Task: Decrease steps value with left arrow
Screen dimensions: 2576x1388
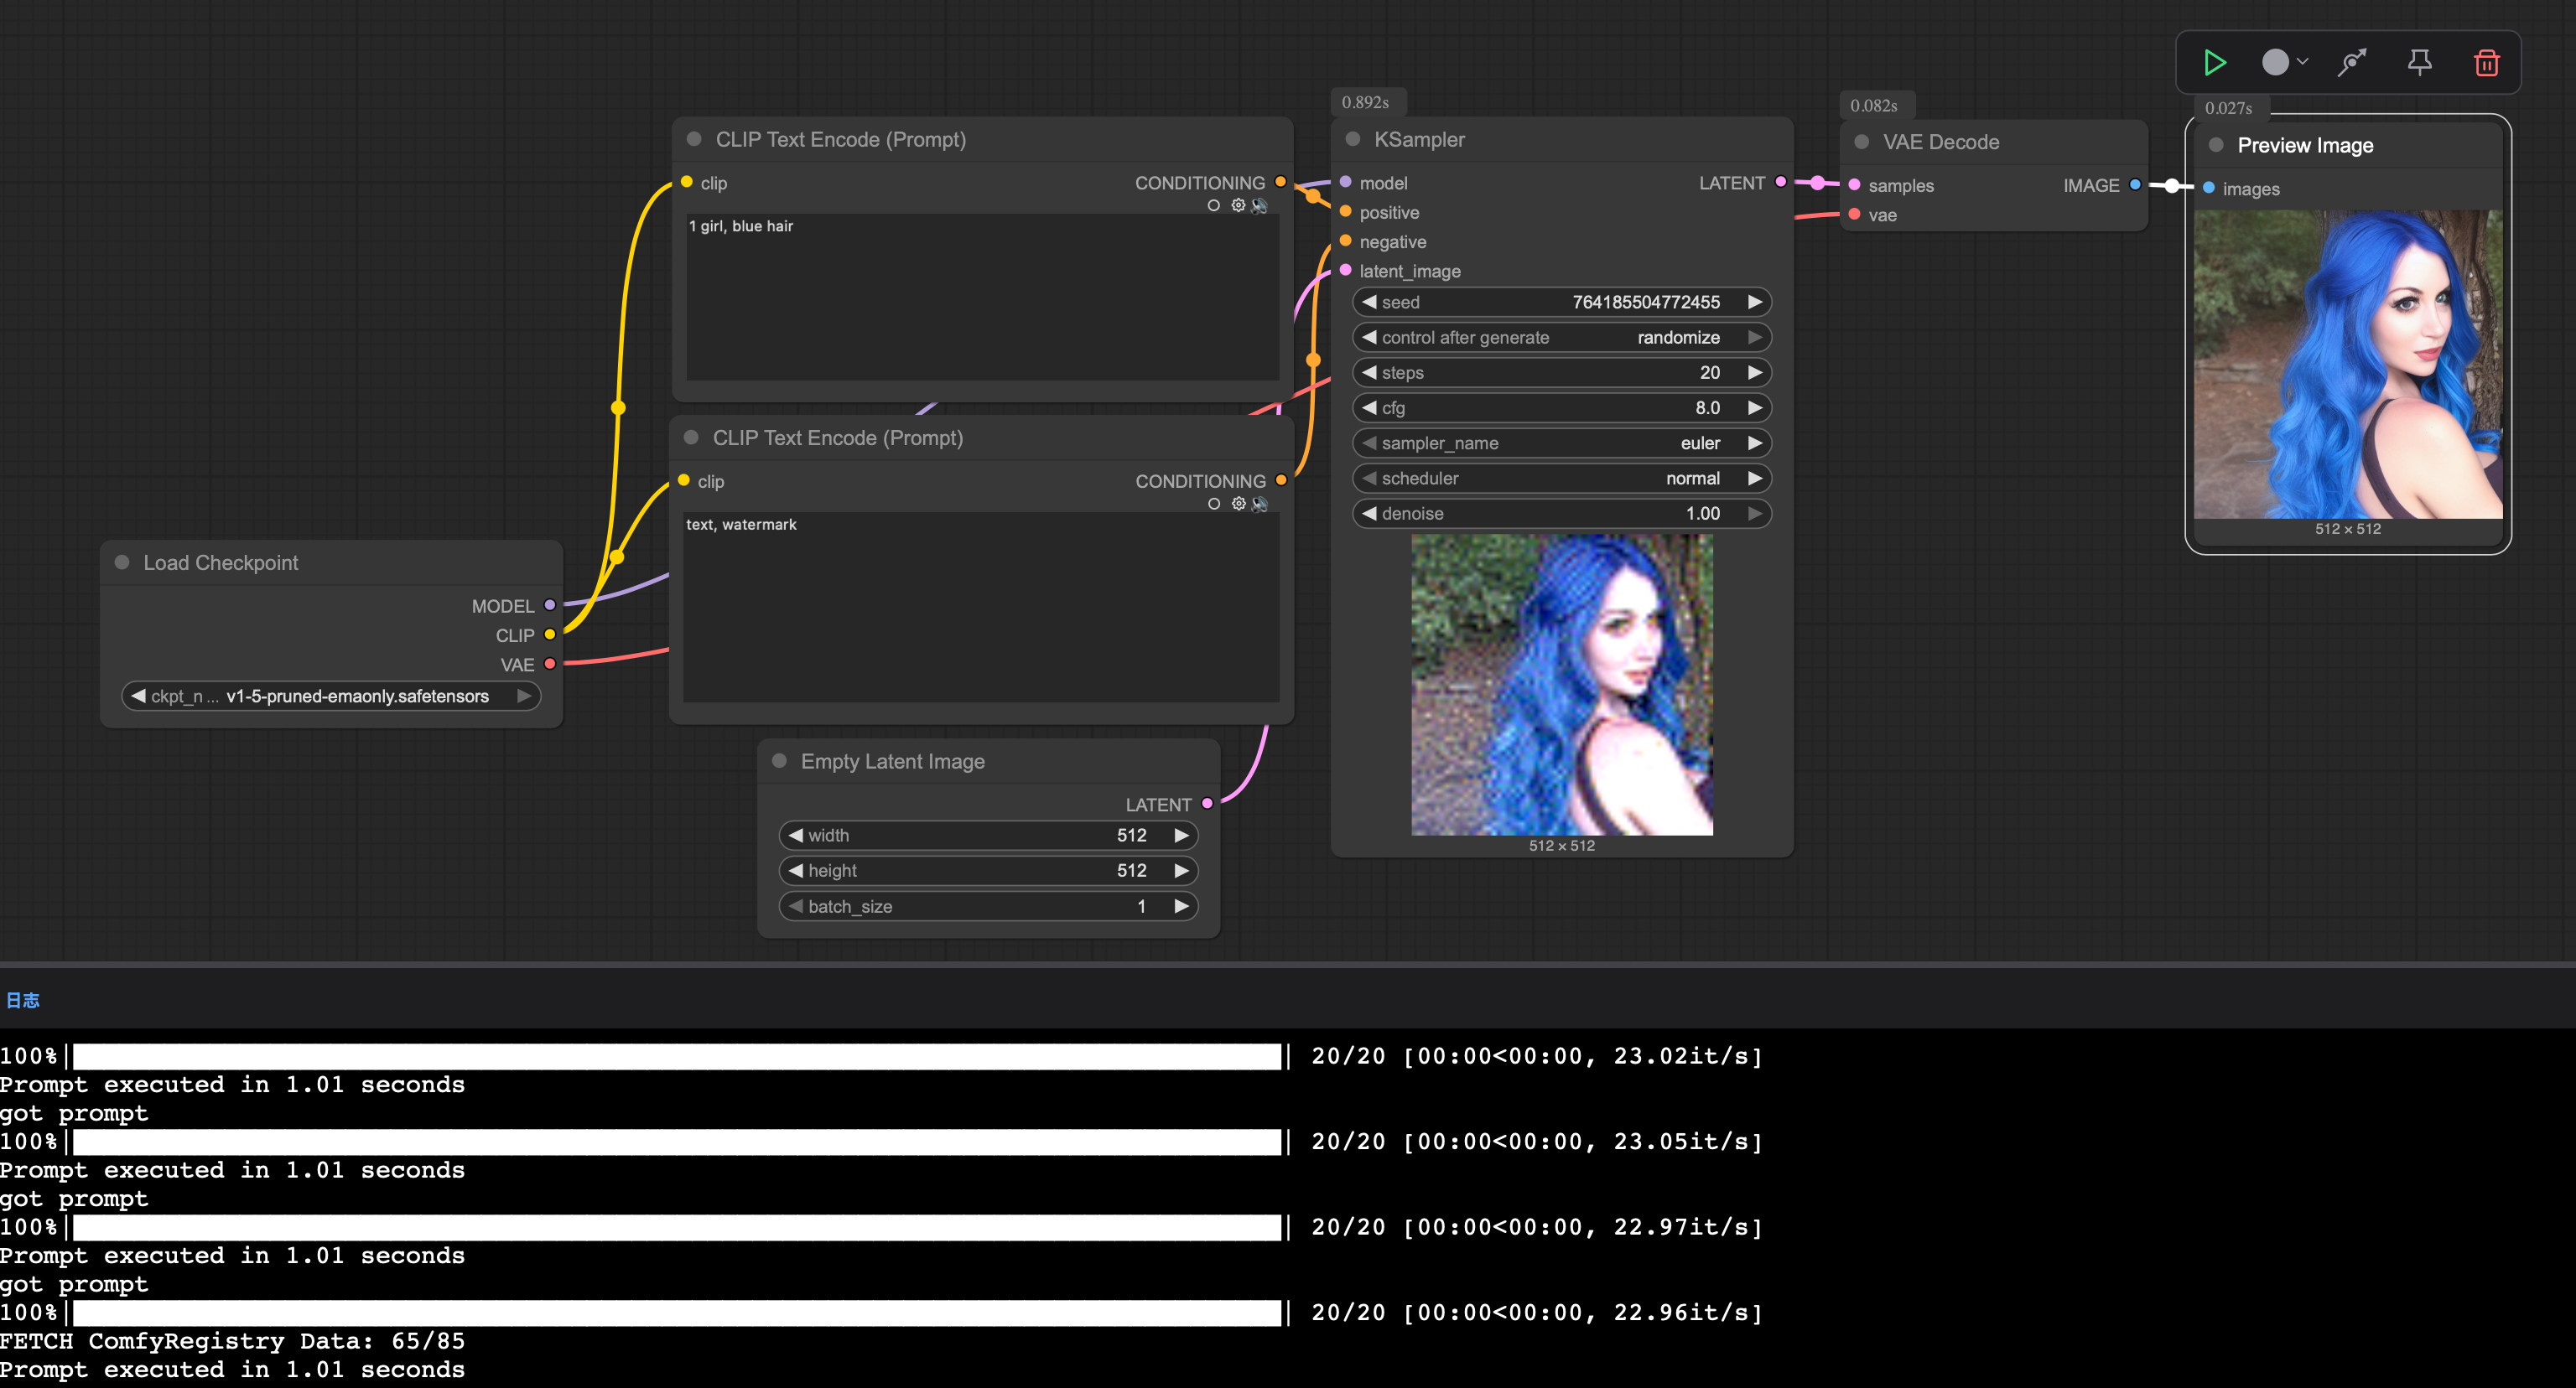Action: coord(1369,373)
